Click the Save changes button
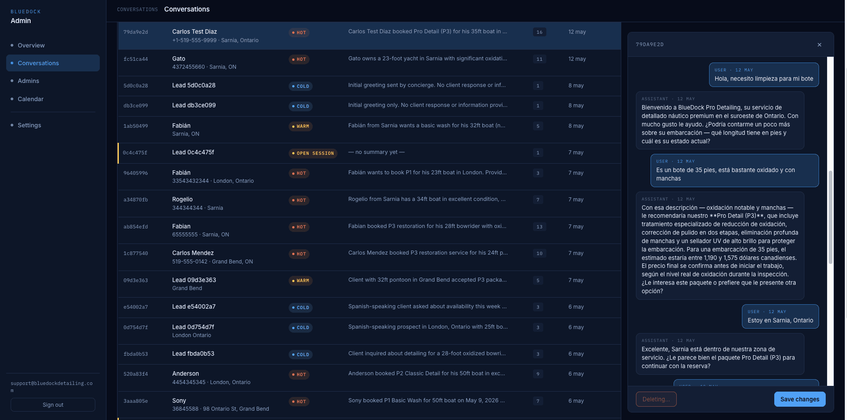Viewport: 847px width, 420px height. click(x=800, y=399)
